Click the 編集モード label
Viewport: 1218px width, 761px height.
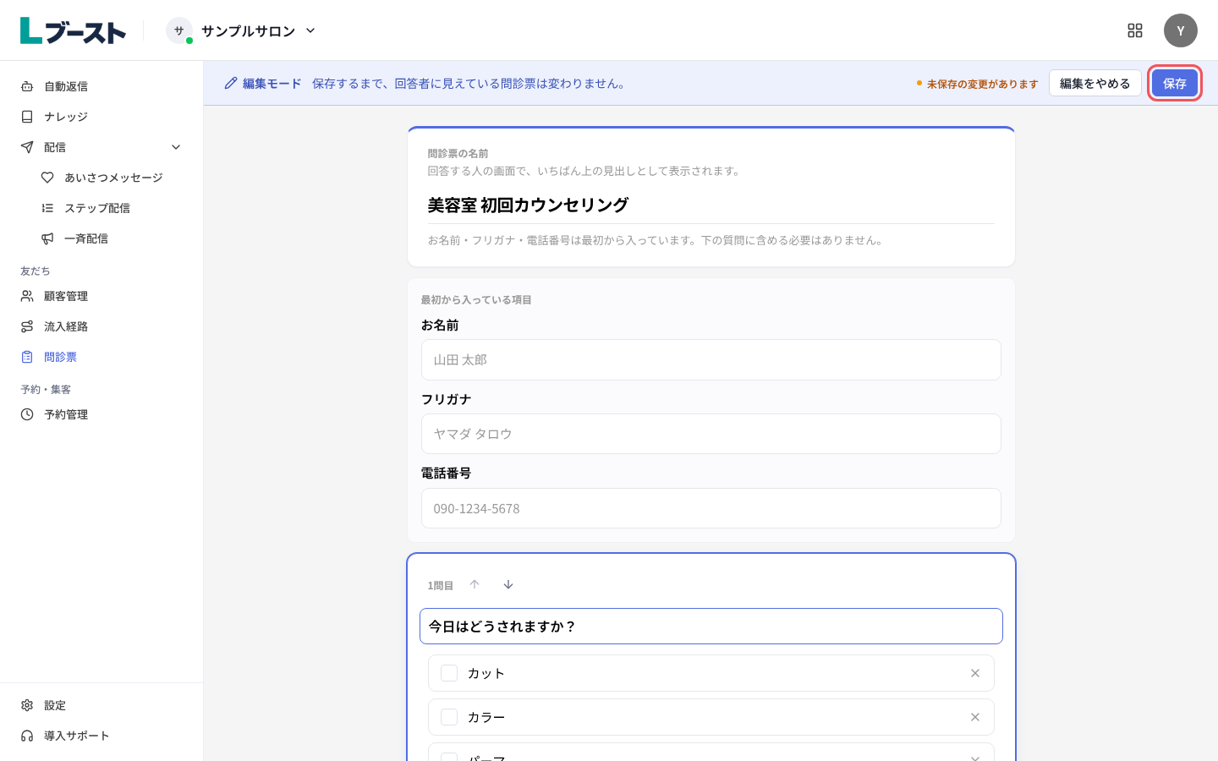(263, 83)
